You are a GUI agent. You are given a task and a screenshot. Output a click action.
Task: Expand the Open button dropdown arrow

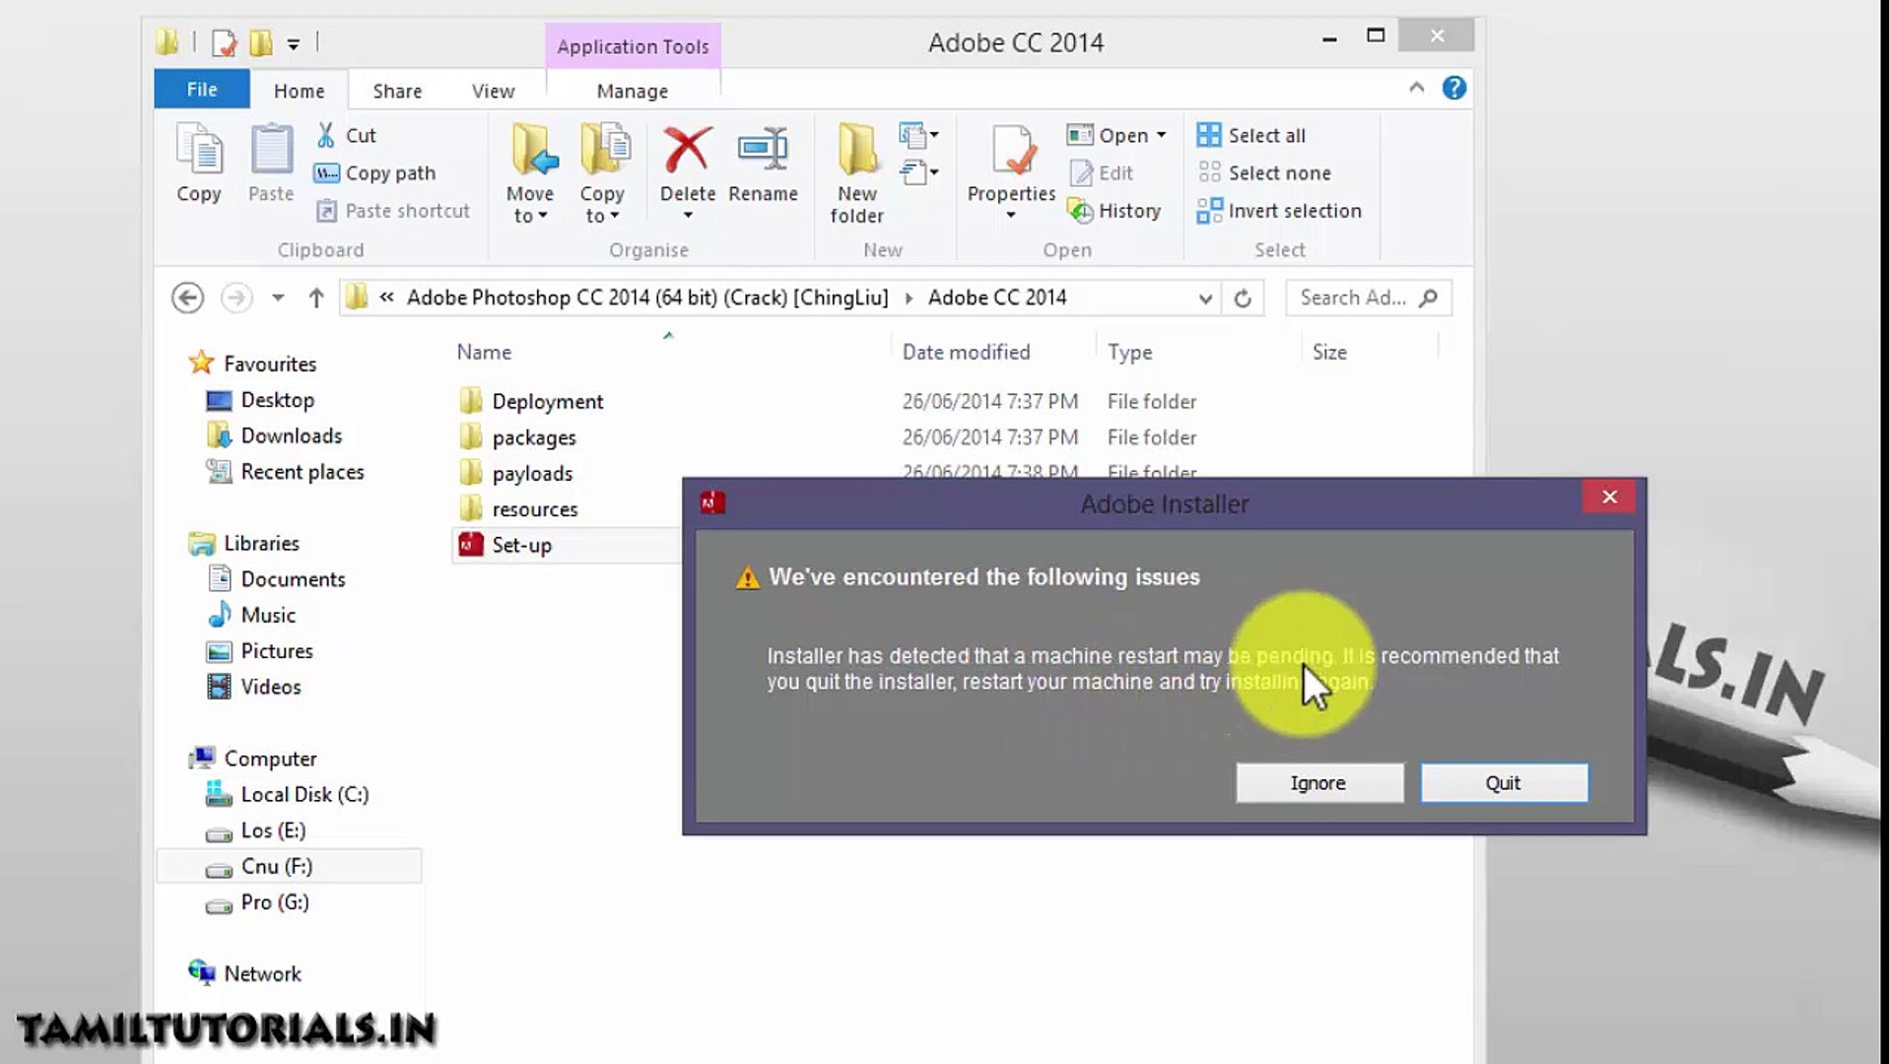[1162, 135]
